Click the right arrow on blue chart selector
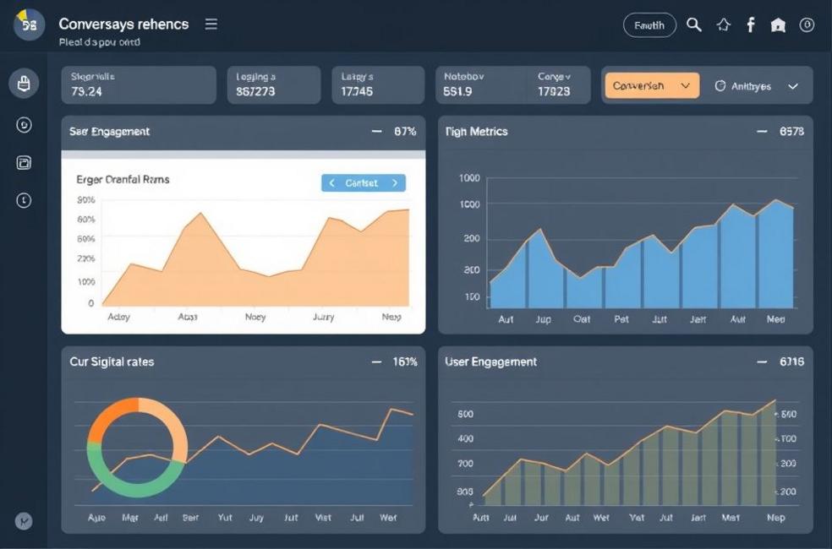This screenshot has width=832, height=549. (395, 183)
